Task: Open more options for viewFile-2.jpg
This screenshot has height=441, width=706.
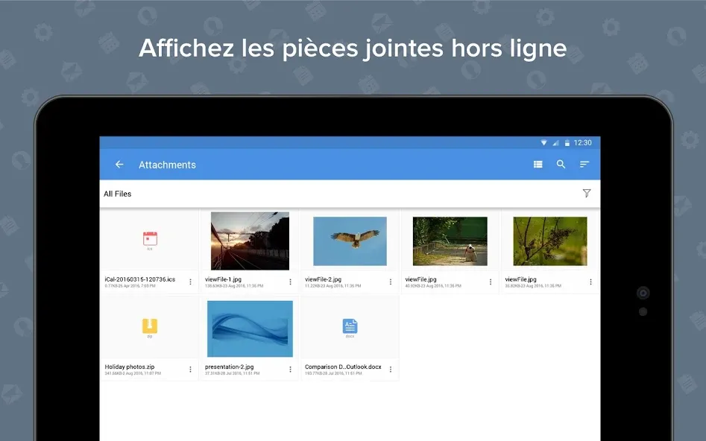Action: click(x=391, y=282)
